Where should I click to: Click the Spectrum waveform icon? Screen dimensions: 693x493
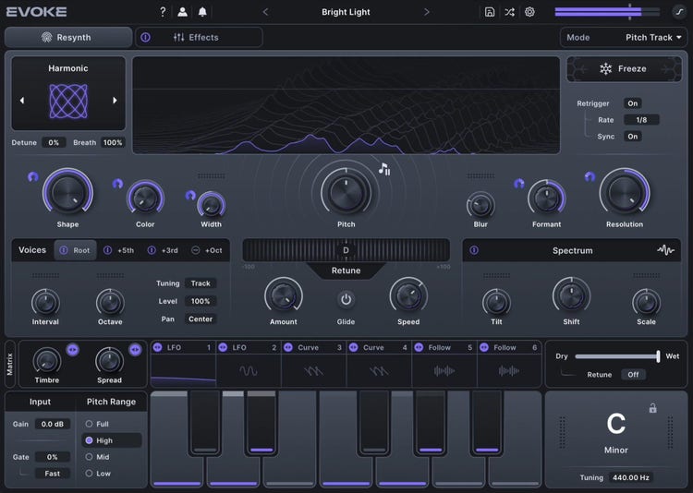tap(665, 250)
